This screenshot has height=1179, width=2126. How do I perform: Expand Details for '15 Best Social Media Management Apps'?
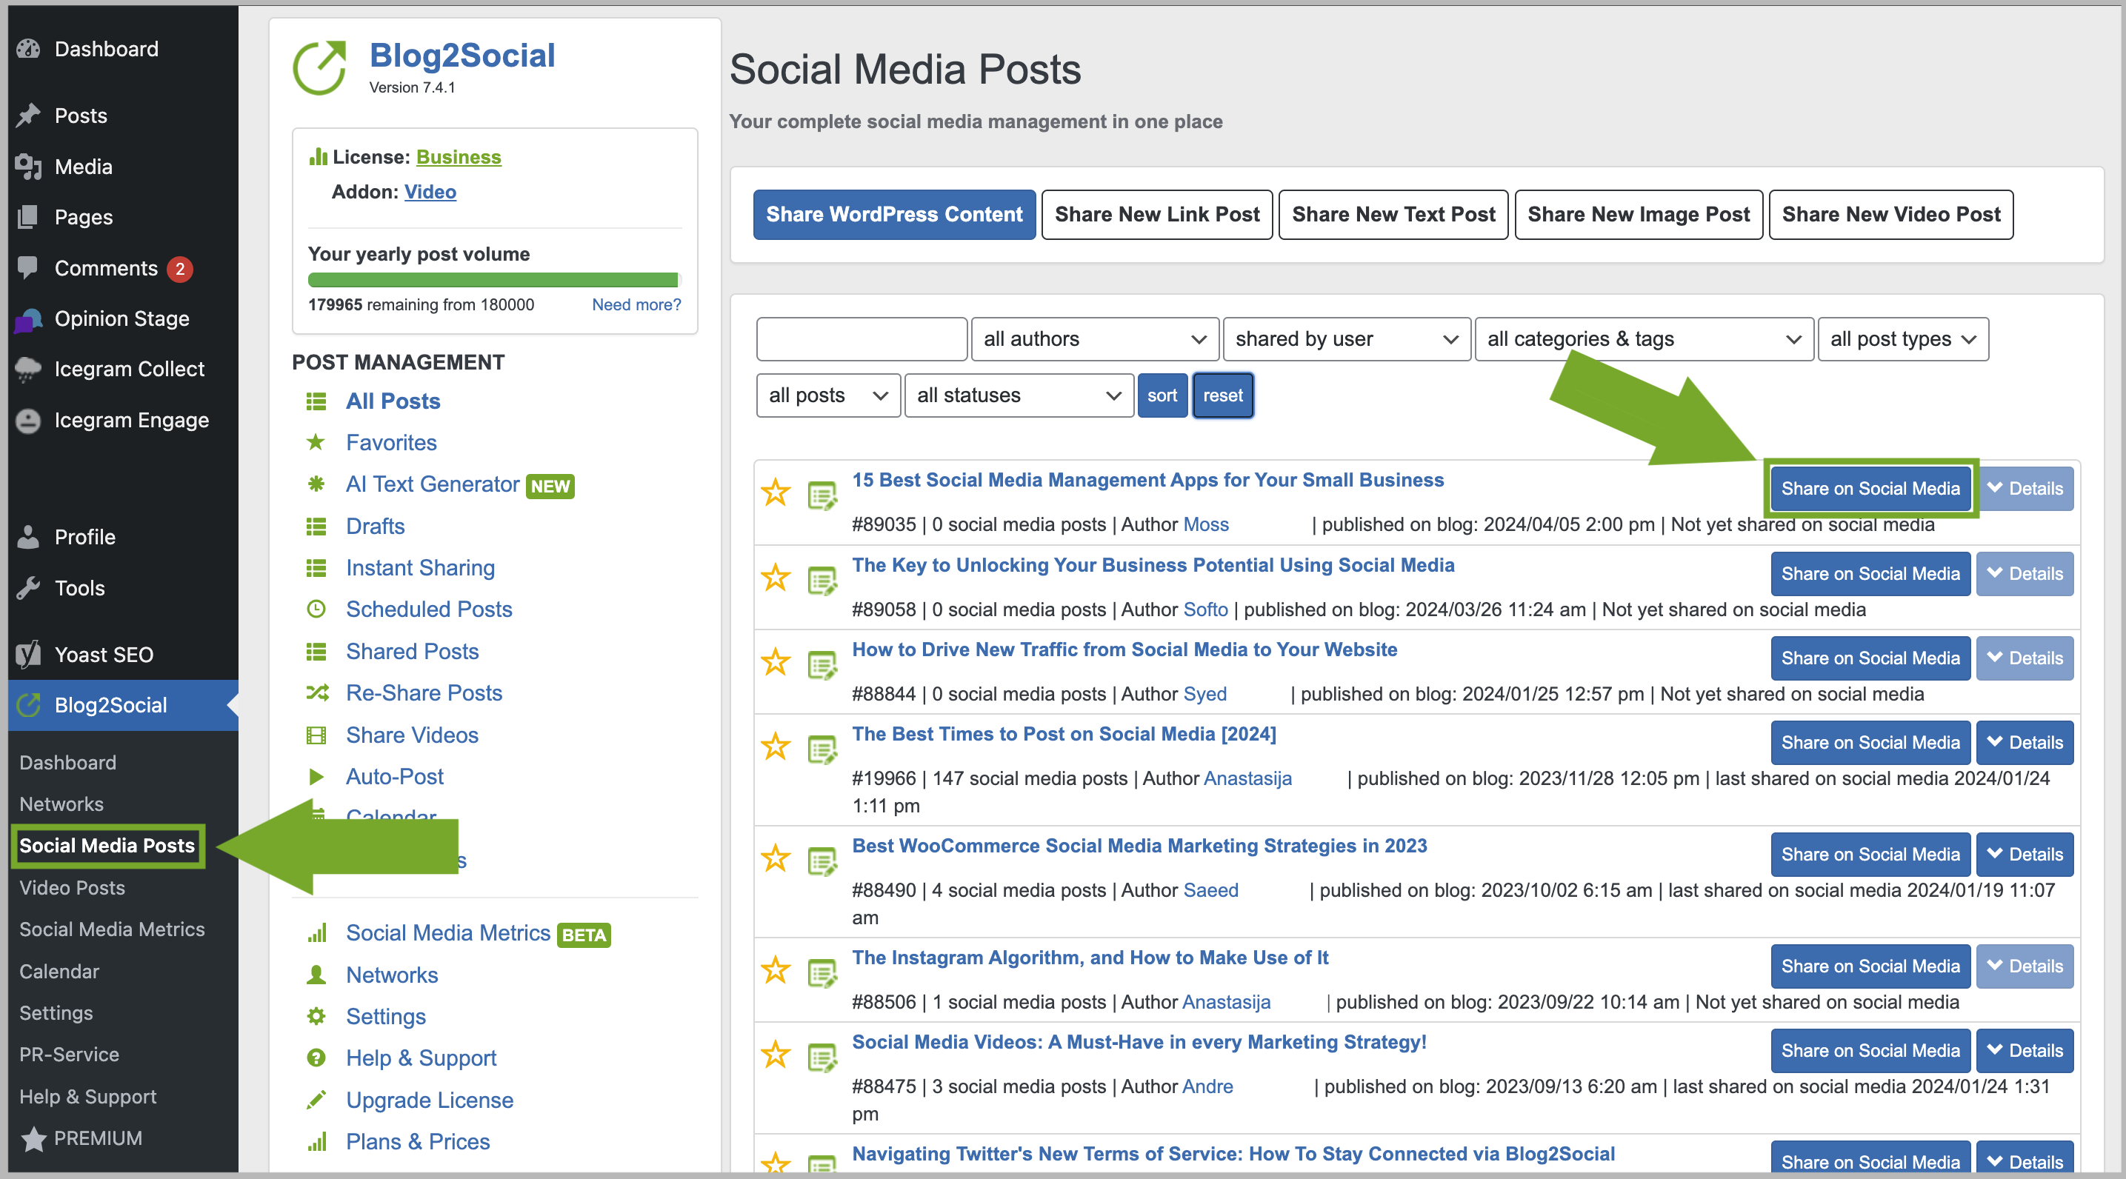(x=2025, y=489)
